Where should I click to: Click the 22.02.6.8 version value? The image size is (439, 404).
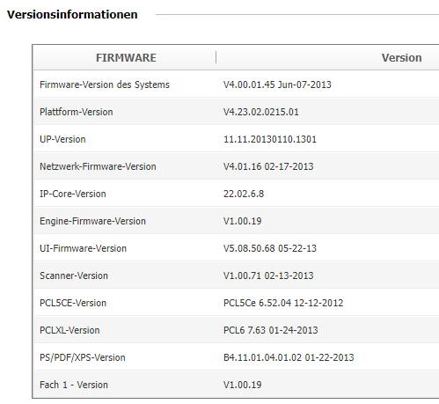(244, 194)
